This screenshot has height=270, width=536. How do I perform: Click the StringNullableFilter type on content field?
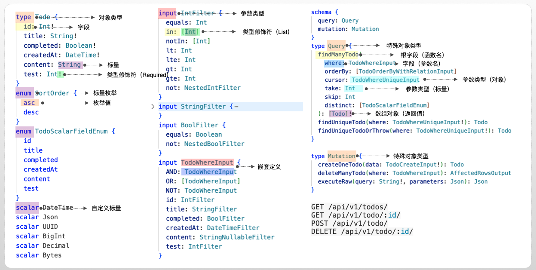[237, 237]
